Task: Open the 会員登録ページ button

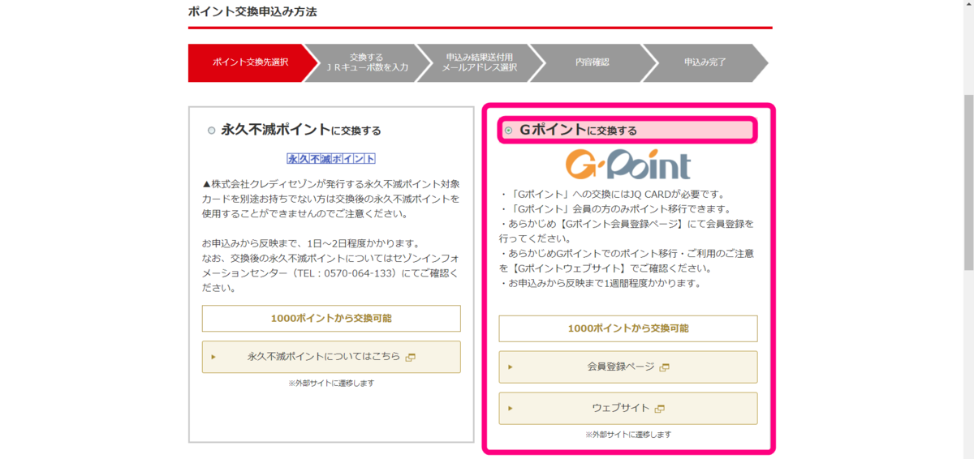Action: coord(628,367)
